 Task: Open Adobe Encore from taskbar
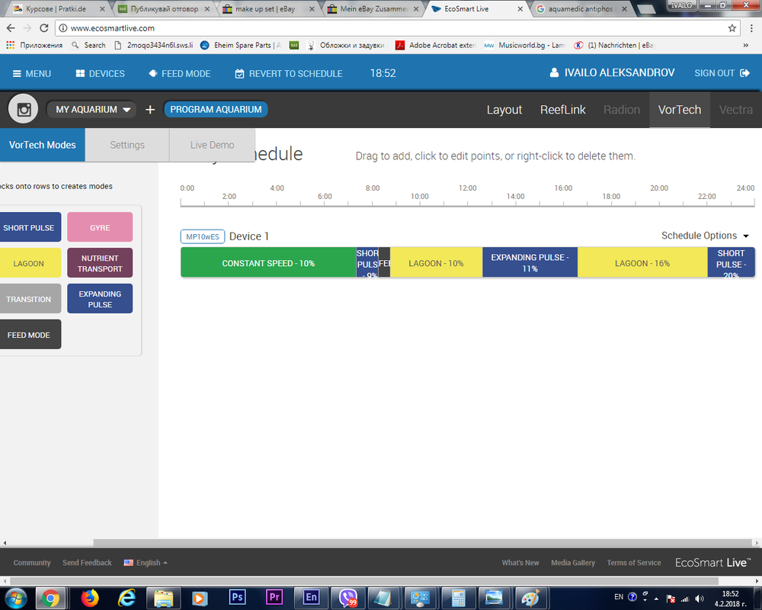point(311,597)
